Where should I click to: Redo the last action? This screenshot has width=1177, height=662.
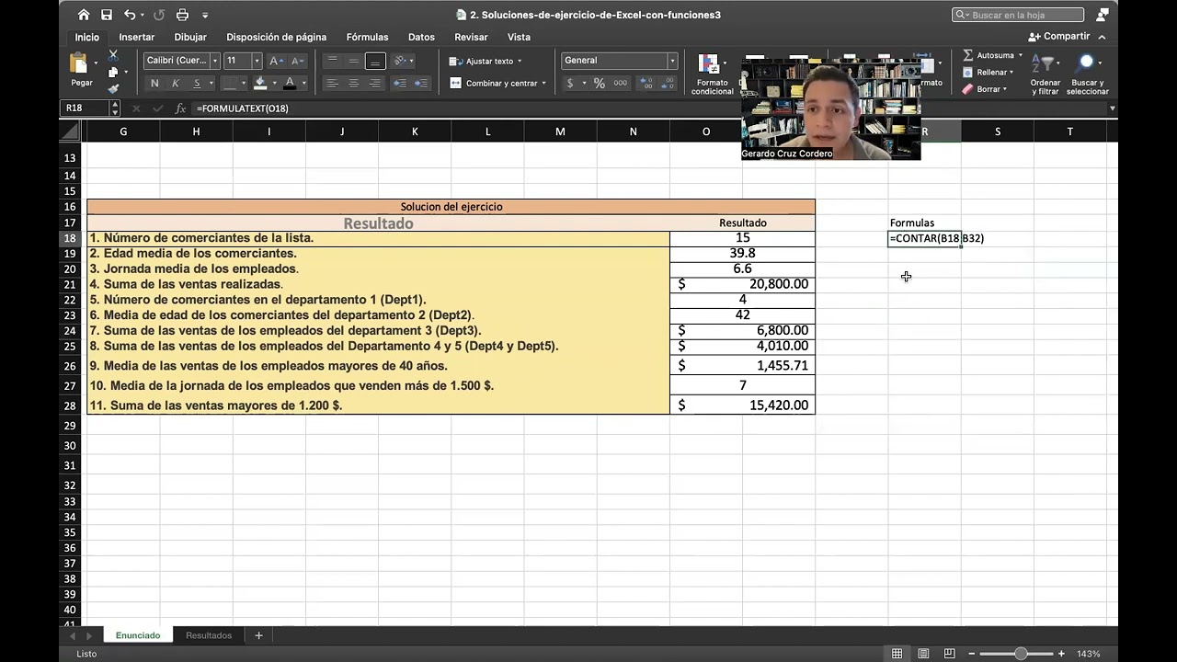coord(159,15)
